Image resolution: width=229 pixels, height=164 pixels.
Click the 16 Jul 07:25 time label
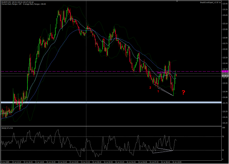154,162
